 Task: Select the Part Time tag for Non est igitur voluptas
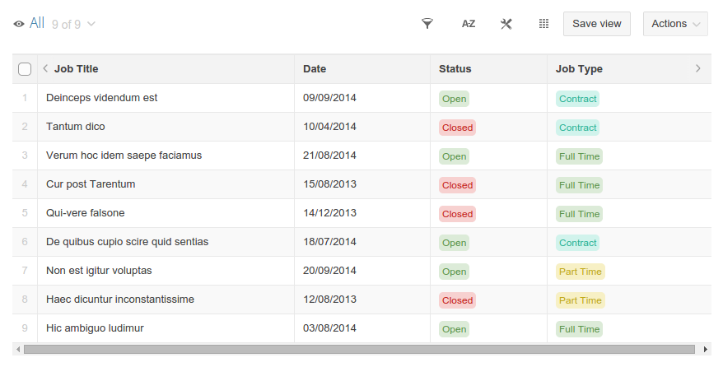pos(580,272)
